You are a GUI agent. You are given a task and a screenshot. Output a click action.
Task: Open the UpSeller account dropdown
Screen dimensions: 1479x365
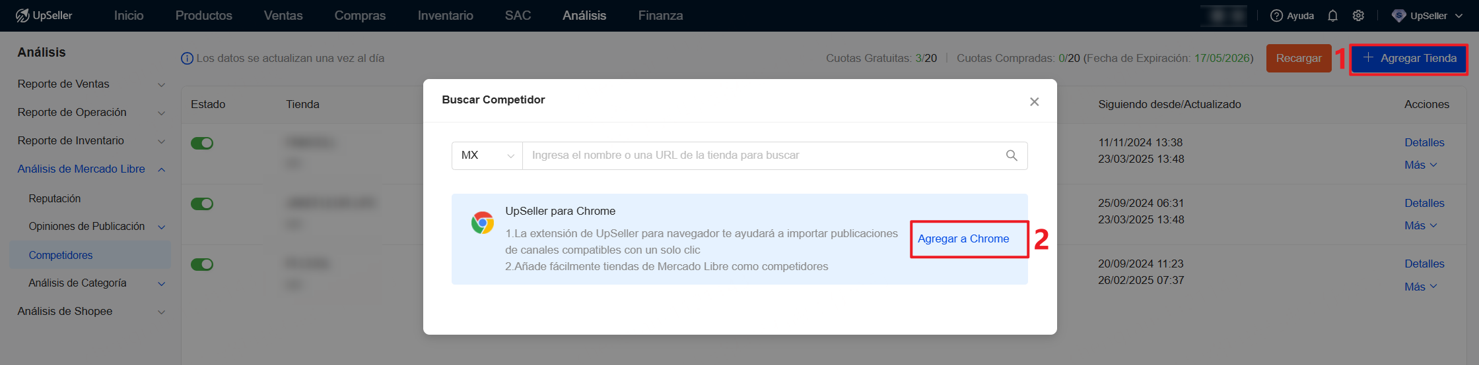1428,16
